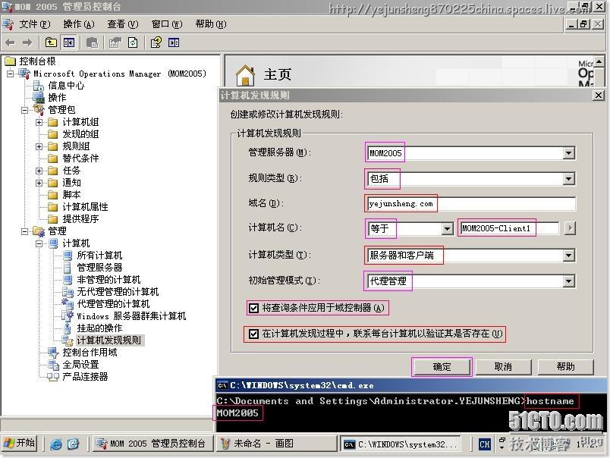Click the Refresh toolbar icon
This screenshot has width=610, height=458.
[133, 42]
